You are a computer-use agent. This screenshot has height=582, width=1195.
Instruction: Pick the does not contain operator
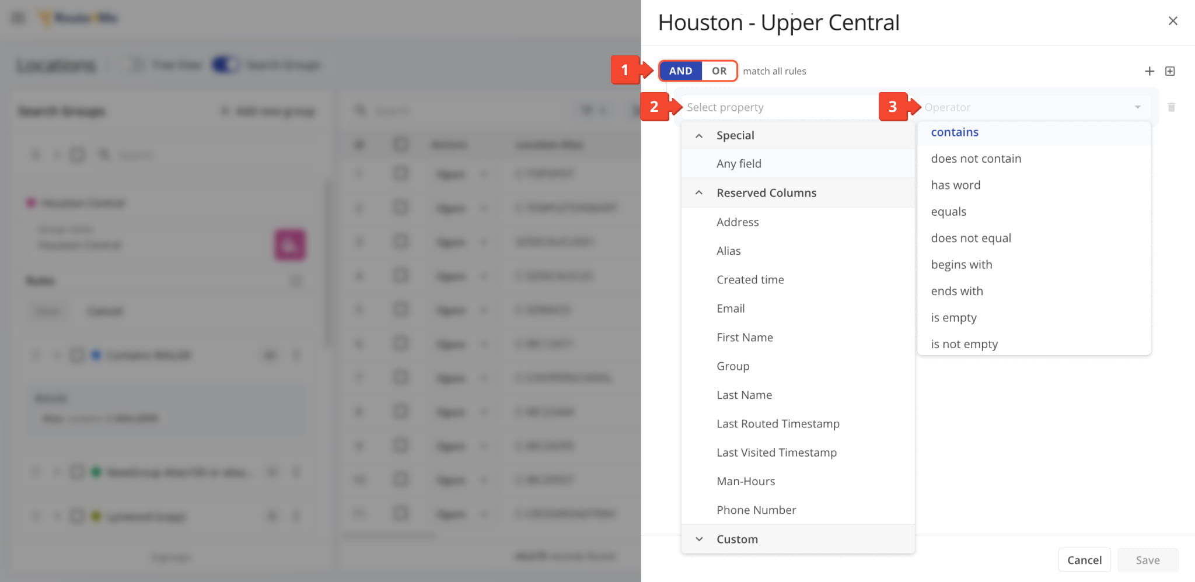tap(1034, 159)
